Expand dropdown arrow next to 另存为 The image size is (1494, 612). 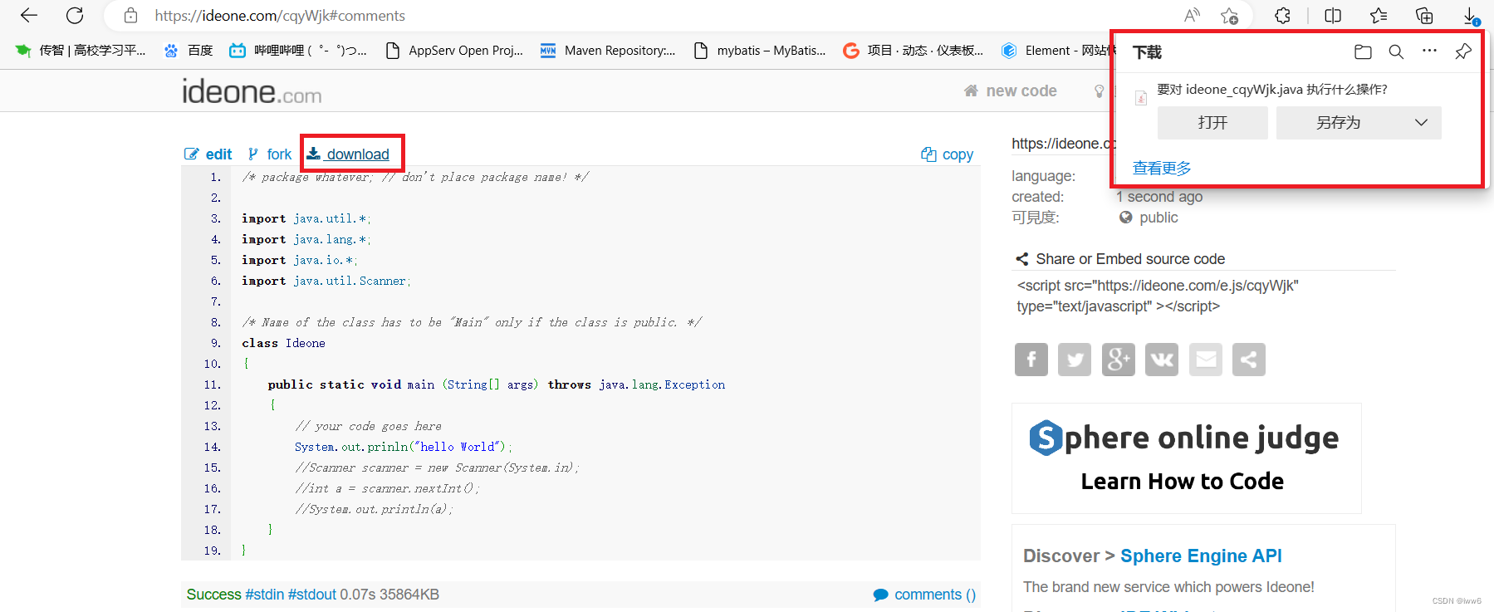pyautogui.click(x=1422, y=123)
